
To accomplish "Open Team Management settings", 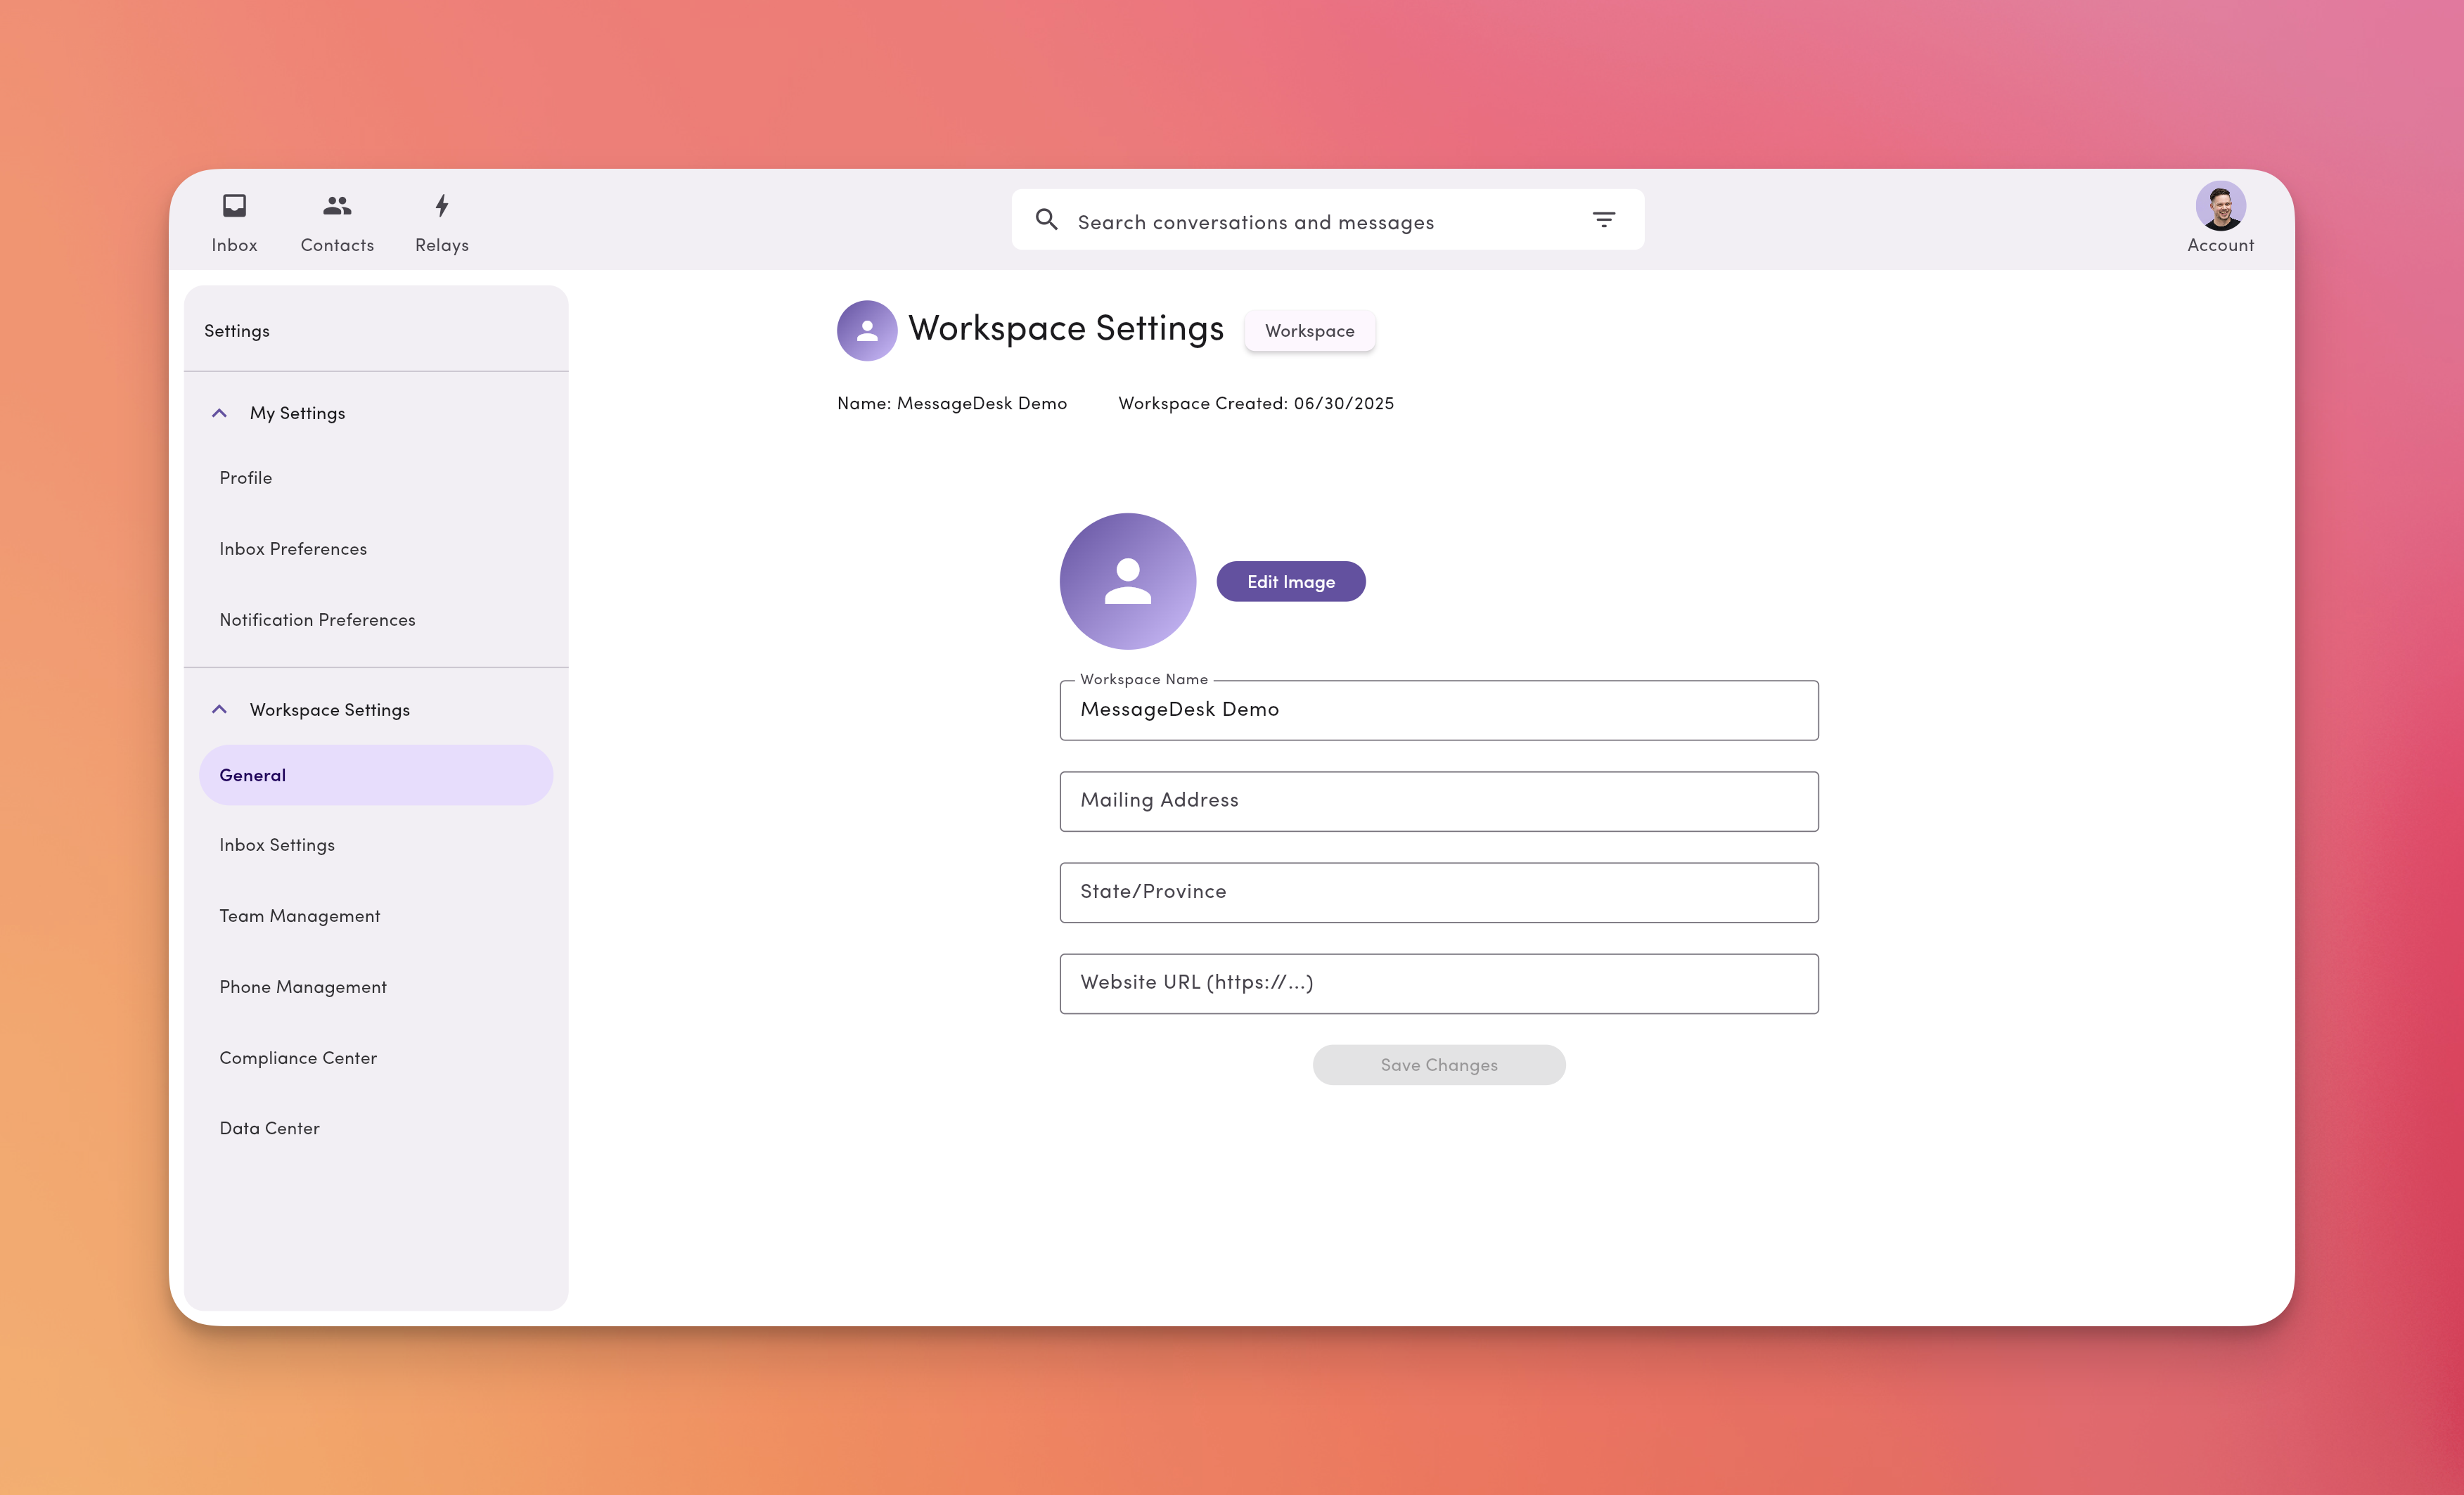I will 299,915.
